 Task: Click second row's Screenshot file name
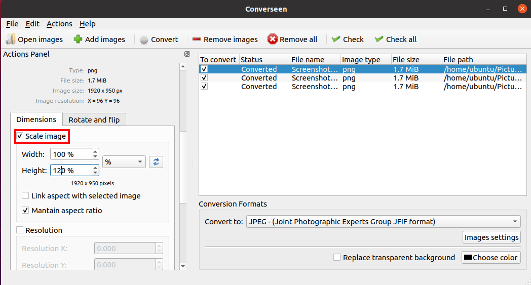(315, 78)
